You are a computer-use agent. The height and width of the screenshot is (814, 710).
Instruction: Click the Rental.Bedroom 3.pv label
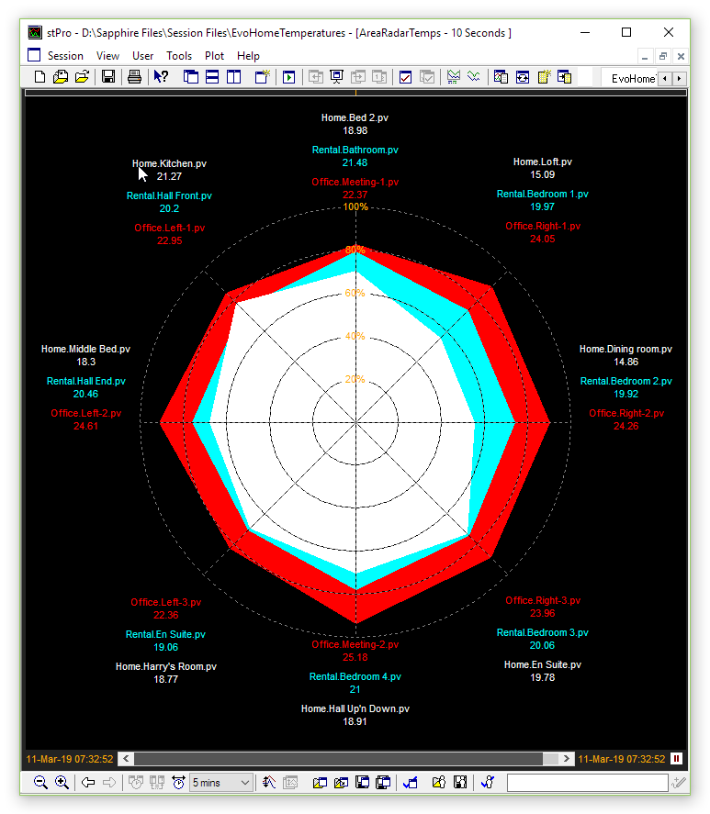[x=542, y=632]
